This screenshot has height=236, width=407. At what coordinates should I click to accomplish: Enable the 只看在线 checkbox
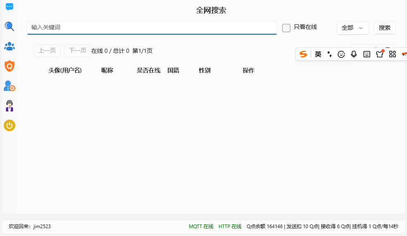coord(286,28)
